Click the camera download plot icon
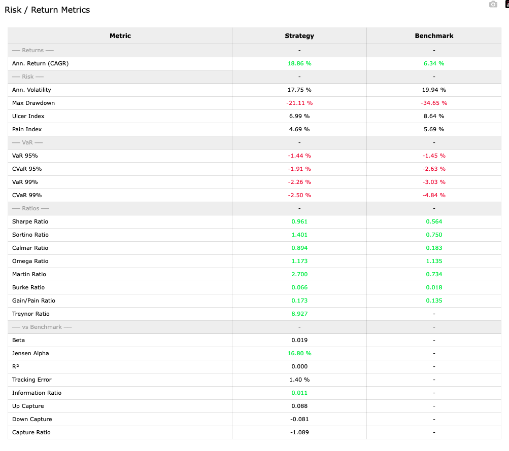Image resolution: width=509 pixels, height=451 pixels. tap(493, 5)
